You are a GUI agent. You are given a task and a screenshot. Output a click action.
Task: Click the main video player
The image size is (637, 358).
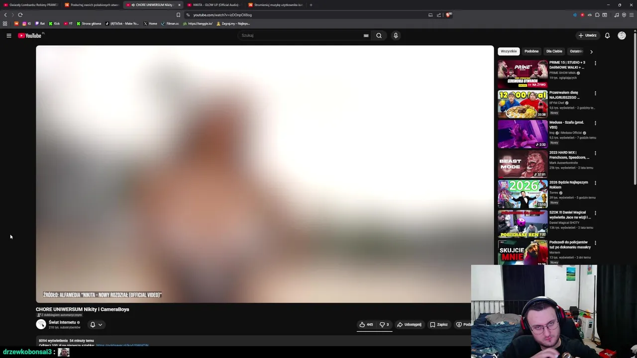(265, 174)
